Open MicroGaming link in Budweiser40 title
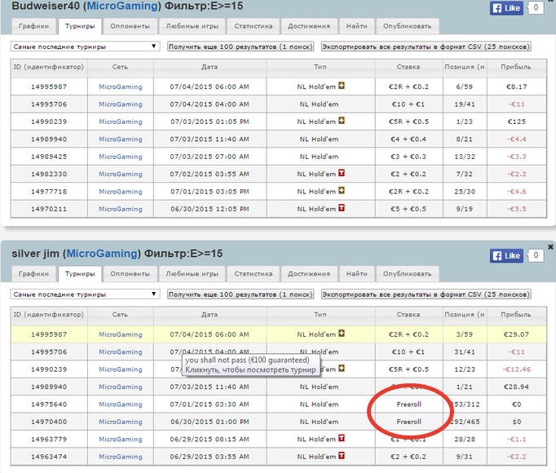Image resolution: width=556 pixels, height=473 pixels. 122,6
